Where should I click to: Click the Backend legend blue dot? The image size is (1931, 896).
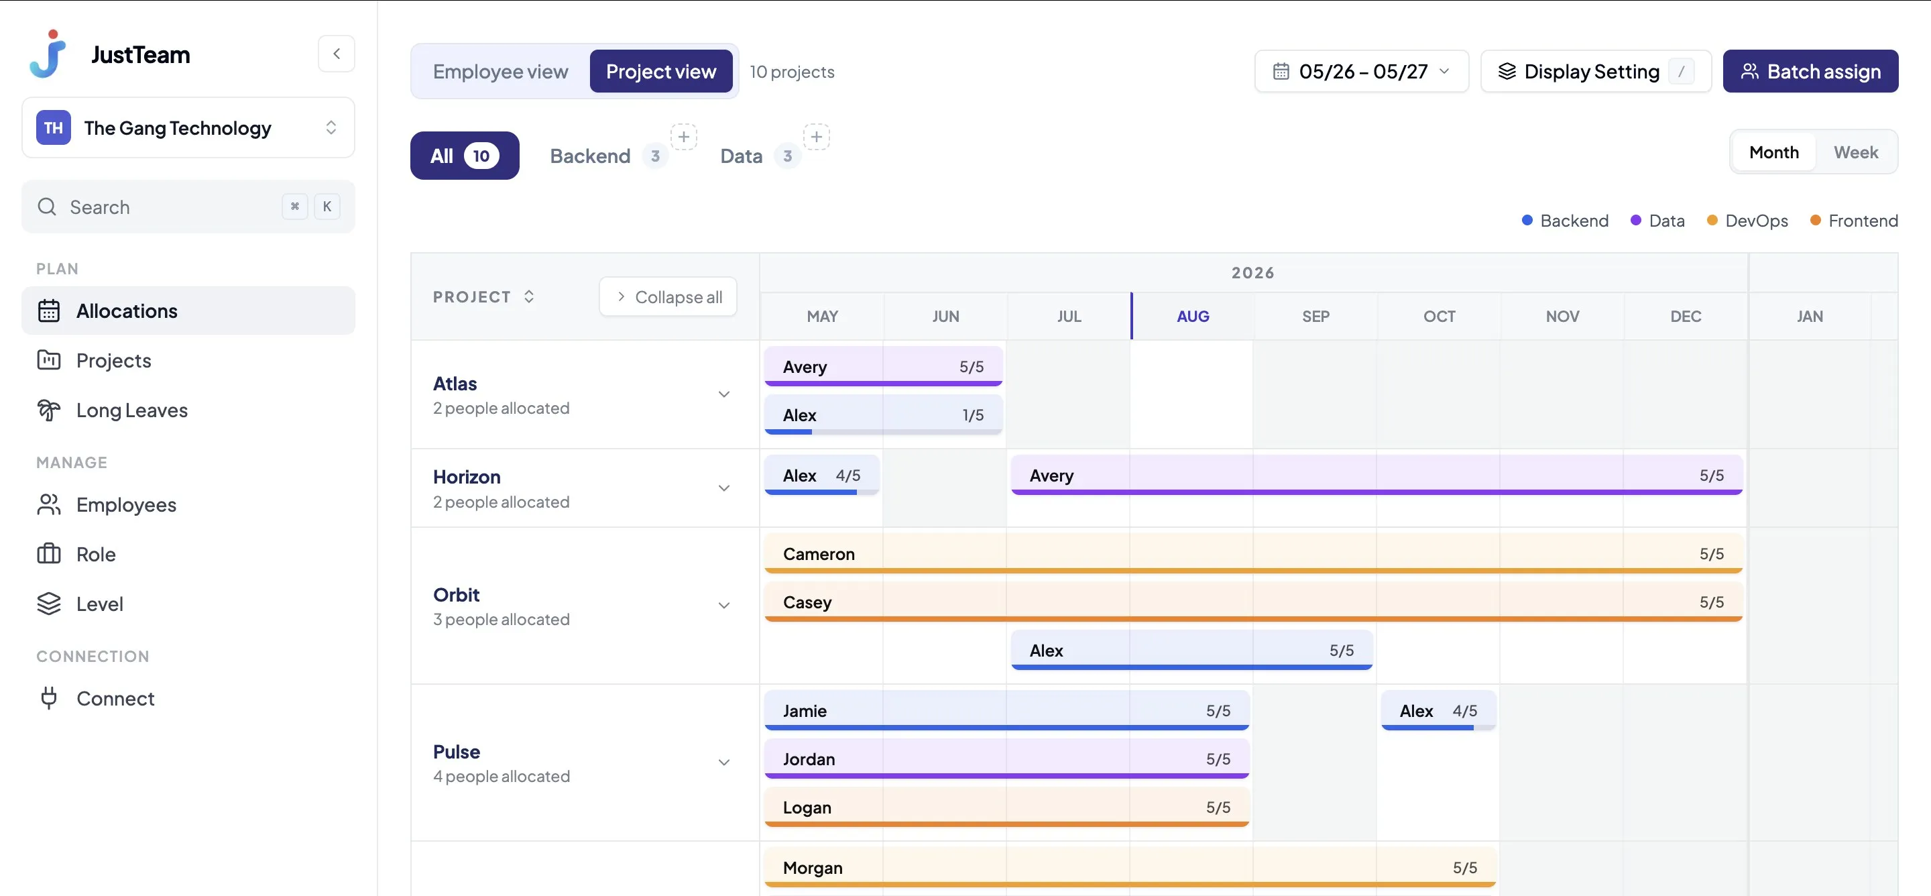1527,221
